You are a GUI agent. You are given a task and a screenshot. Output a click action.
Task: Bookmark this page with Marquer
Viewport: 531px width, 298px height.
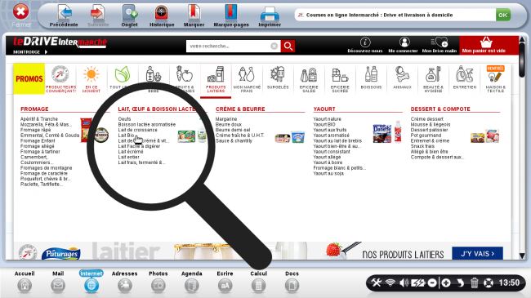(194, 16)
